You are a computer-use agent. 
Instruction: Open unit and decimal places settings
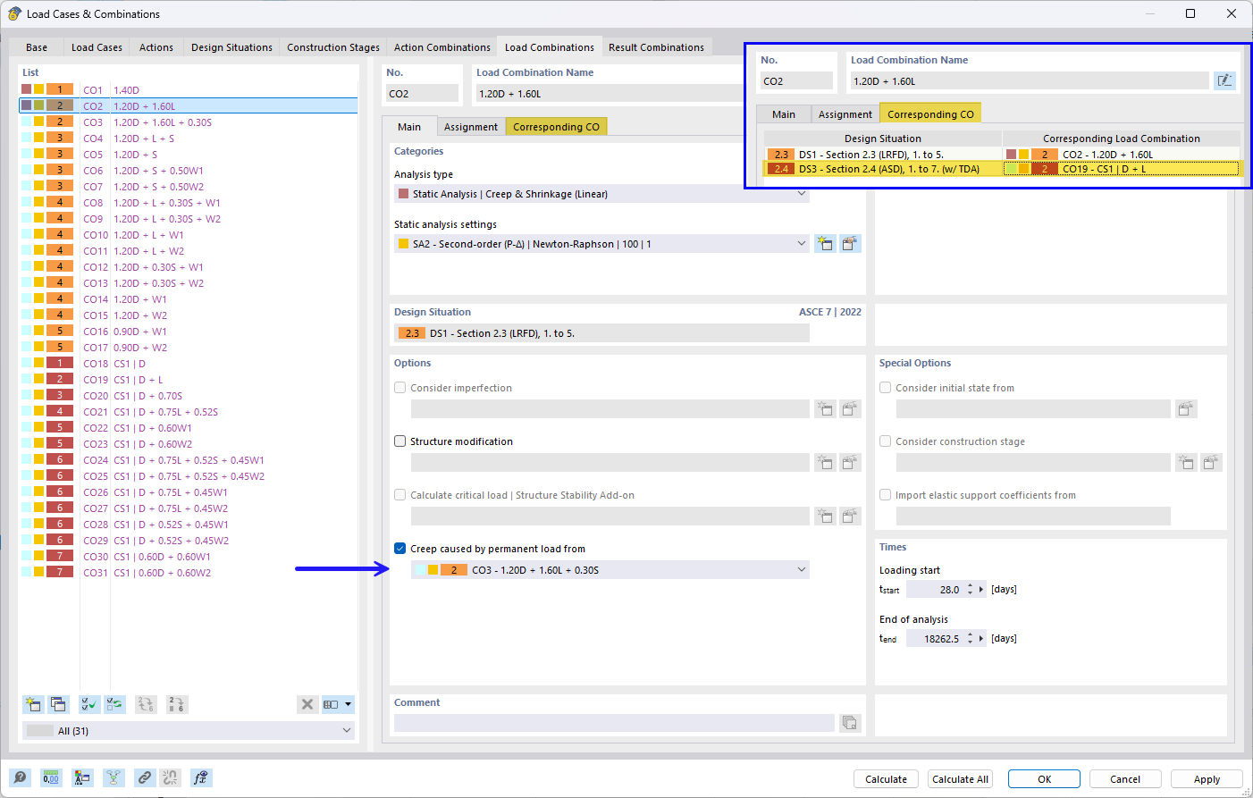pos(51,777)
